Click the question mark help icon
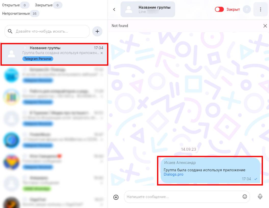Screen dimensions: 269x208 pos(247,9)
